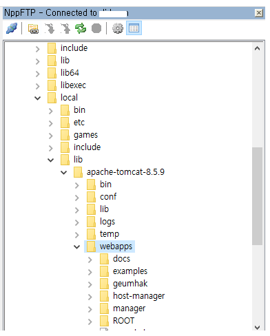Collapse the webapps folder

[77, 247]
